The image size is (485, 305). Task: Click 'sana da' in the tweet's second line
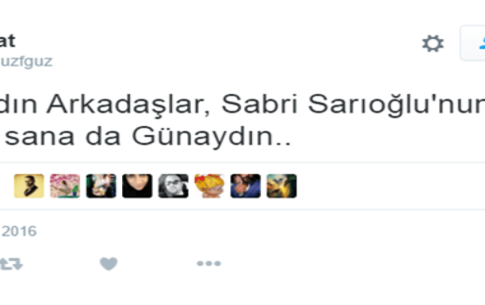coord(63,137)
